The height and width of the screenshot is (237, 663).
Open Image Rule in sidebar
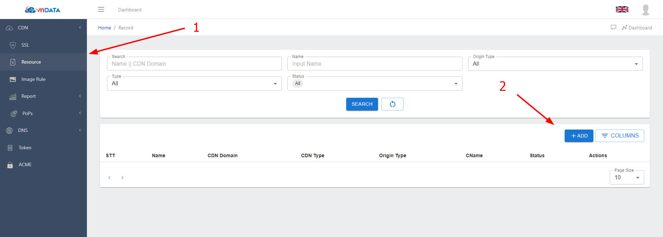[33, 79]
